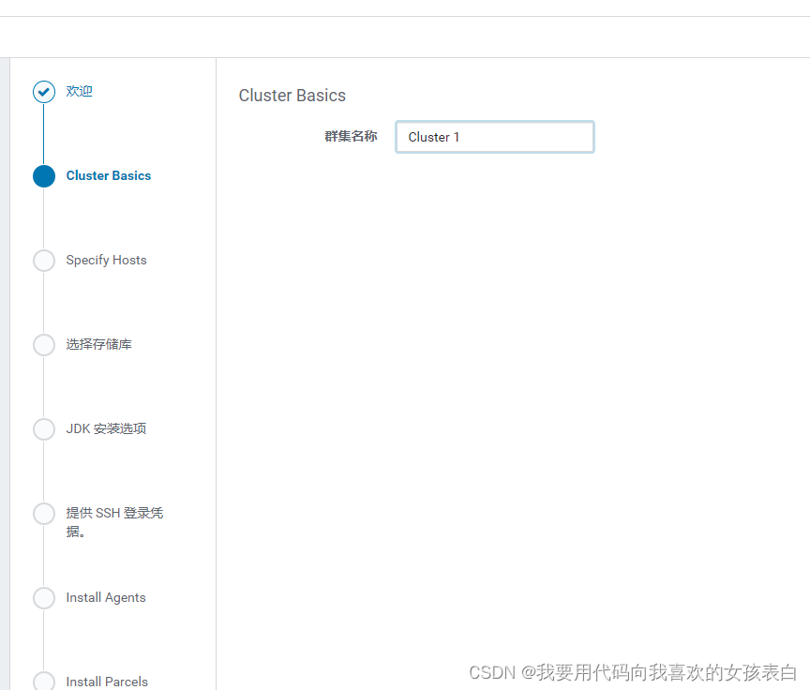Go to the Specify Hosts step
Image resolution: width=810 pixels, height=690 pixels.
(107, 260)
